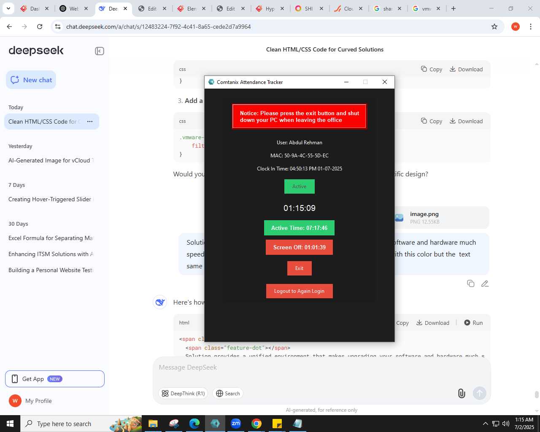Open Sticky Notes from taskbar

tap(277, 424)
